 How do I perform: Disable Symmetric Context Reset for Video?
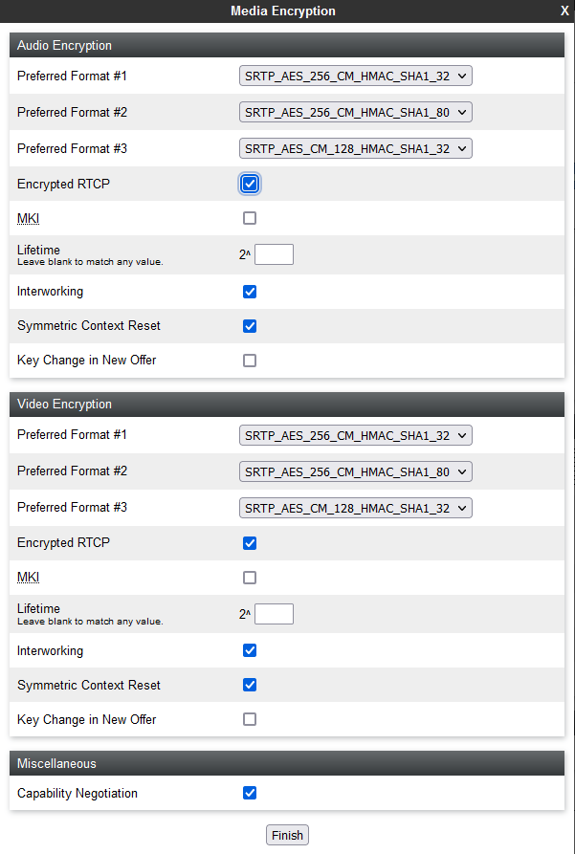click(x=250, y=685)
